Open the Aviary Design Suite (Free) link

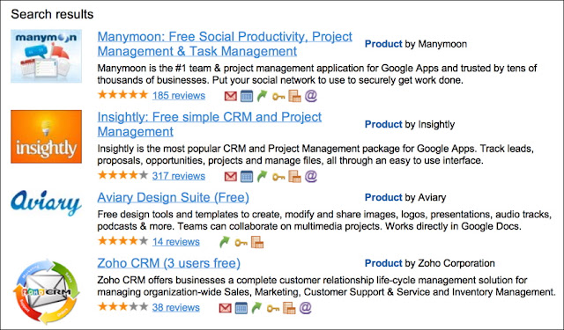point(173,197)
